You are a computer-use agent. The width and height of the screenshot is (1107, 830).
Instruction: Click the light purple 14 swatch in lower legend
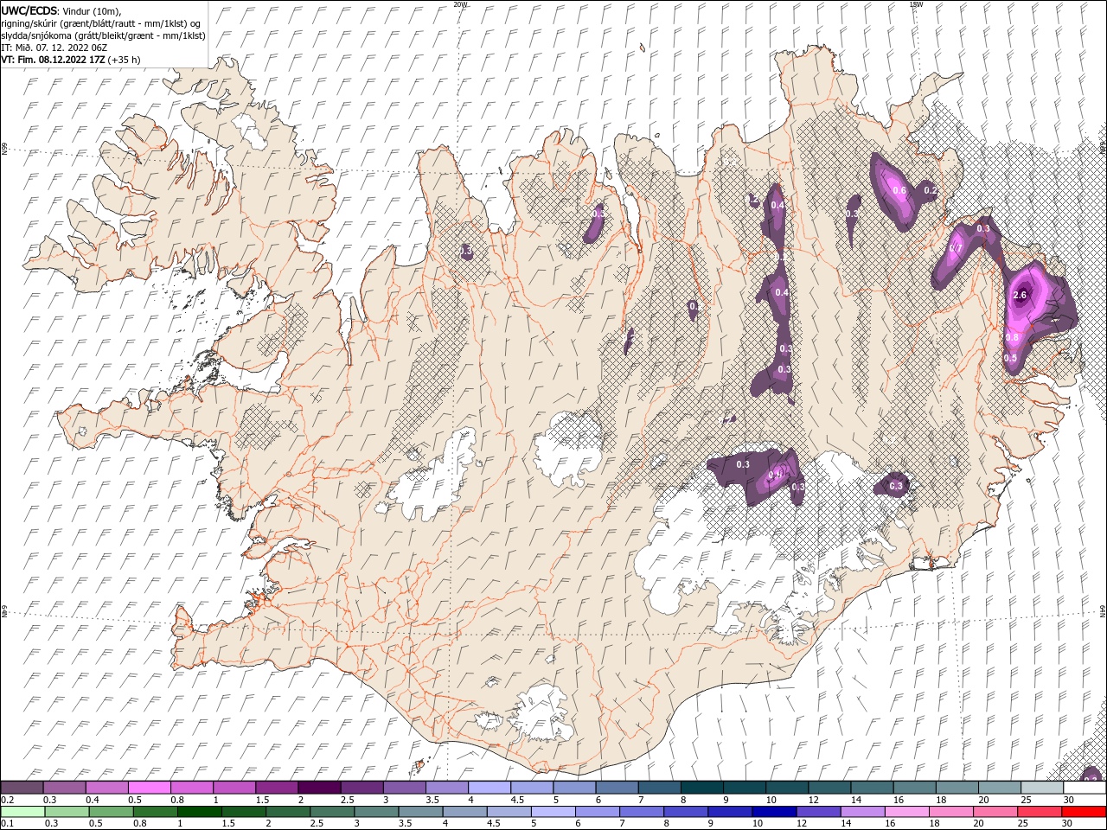[861, 812]
